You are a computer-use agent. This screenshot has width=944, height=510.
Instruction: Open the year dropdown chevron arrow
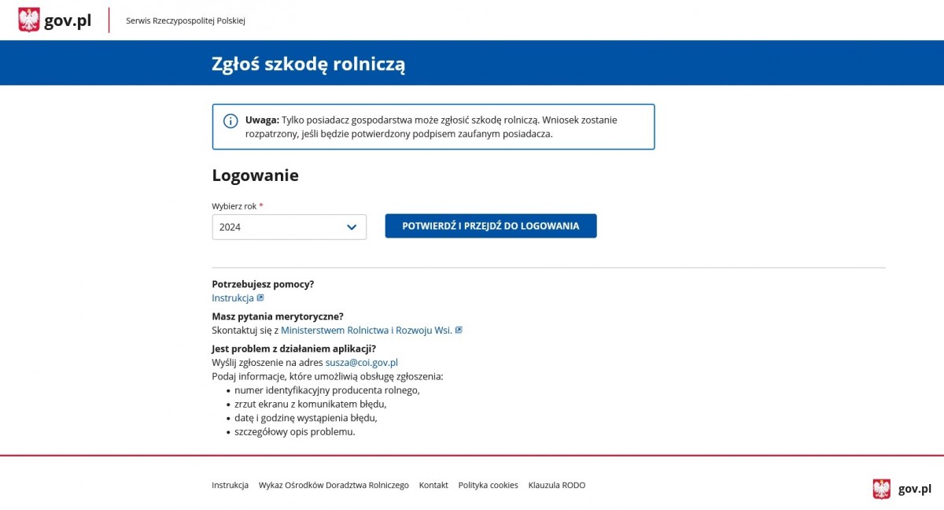352,227
